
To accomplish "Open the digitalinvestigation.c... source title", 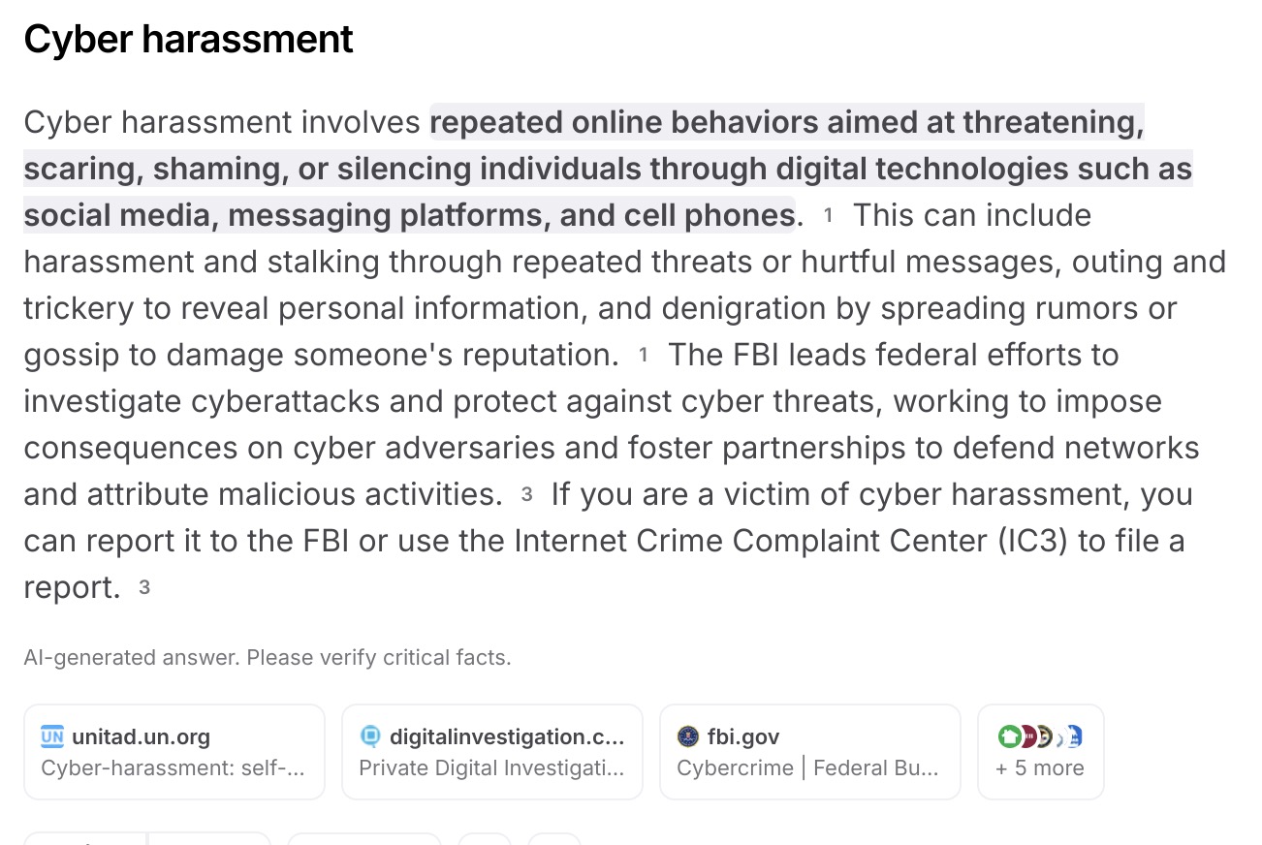I will [506, 736].
